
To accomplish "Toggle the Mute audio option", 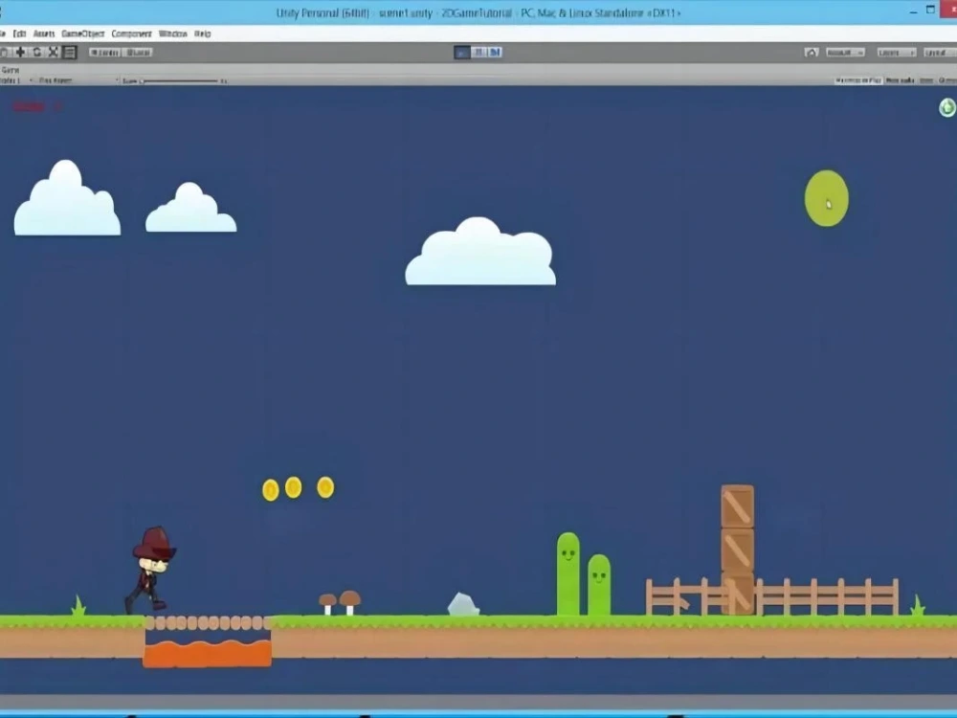I will tap(898, 79).
